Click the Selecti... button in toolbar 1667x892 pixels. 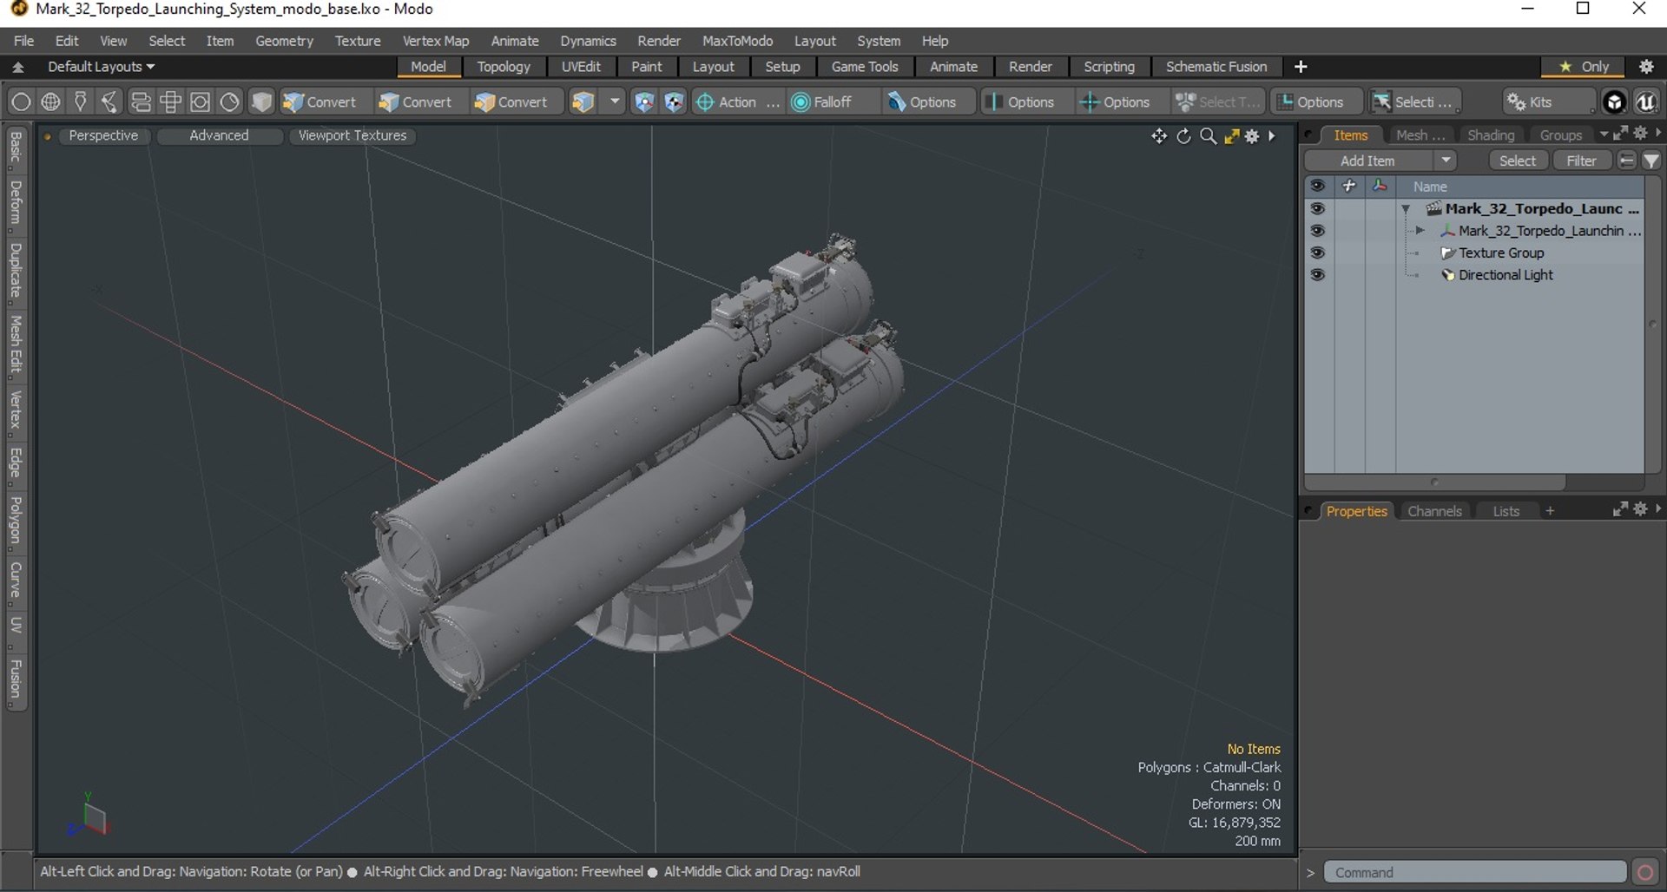point(1413,102)
